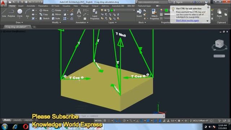Open the Insert ribbon tab
Image resolution: width=231 pixels, height=130 pixels.
21,6
